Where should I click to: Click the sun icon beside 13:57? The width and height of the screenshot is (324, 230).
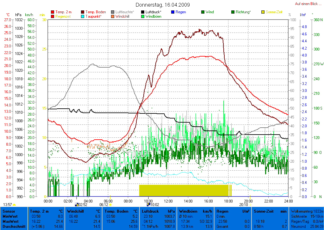pos(14,205)
